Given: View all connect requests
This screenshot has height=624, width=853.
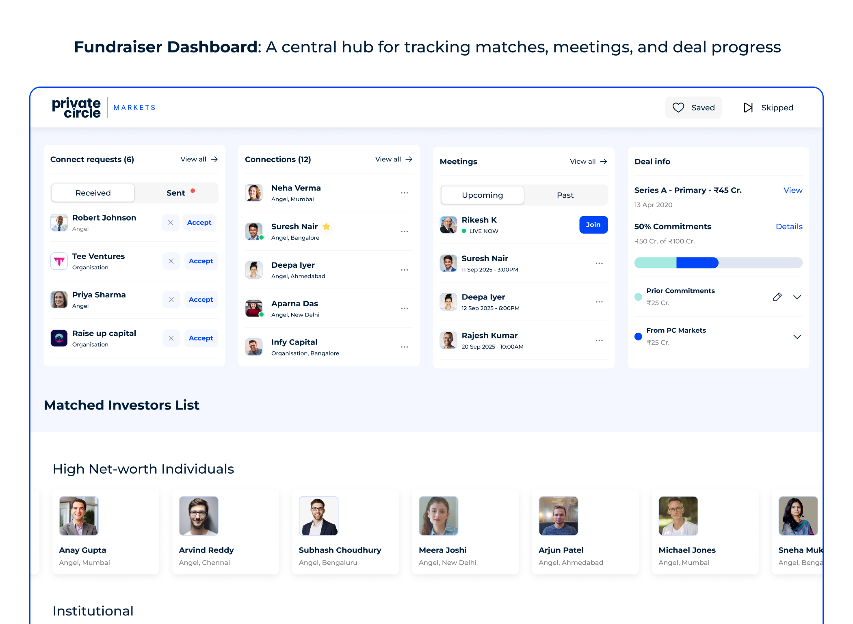Looking at the screenshot, I should [199, 159].
